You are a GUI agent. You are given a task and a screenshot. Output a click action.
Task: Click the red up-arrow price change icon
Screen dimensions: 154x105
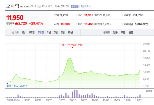pyautogui.click(x=16, y=23)
